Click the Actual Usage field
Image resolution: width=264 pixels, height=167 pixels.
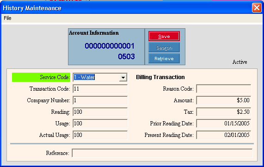coord(100,135)
